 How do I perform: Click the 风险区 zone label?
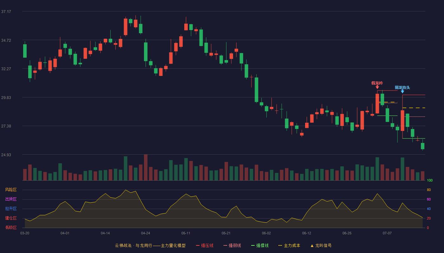(11, 190)
